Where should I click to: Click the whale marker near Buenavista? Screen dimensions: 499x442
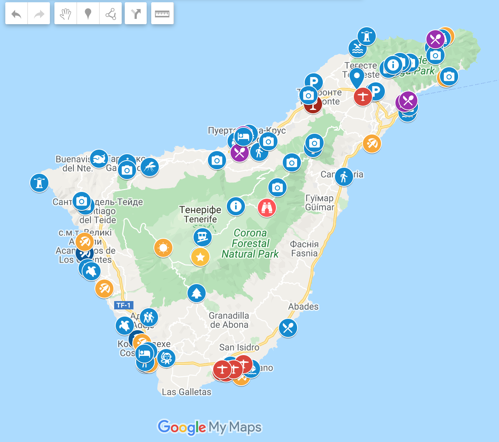99,158
